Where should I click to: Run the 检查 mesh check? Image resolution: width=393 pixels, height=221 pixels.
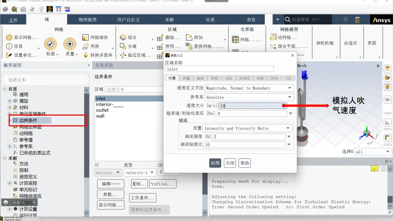point(51,47)
